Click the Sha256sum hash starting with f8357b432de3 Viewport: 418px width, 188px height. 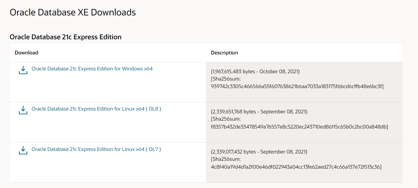(298, 127)
